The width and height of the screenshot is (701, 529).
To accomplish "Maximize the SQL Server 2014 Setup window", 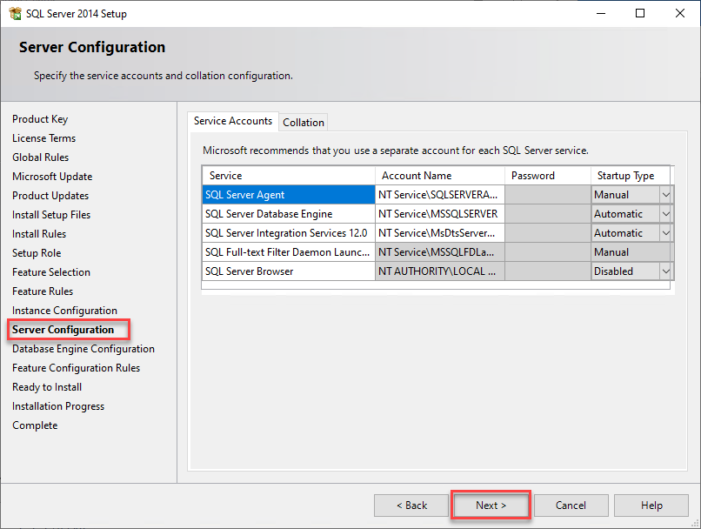I will [x=640, y=13].
